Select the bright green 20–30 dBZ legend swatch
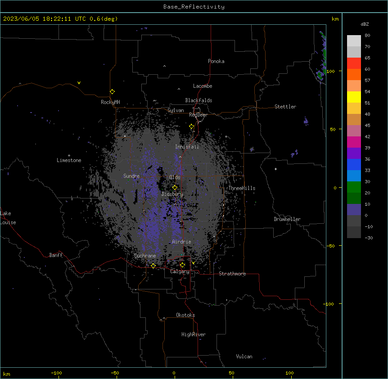Screen dimensions: 388x379 [354, 187]
